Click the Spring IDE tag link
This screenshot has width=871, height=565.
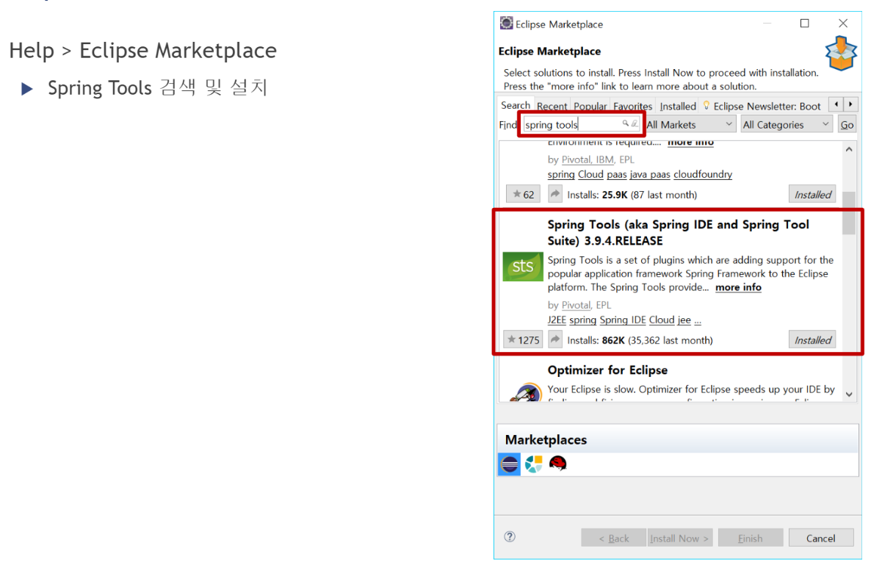[622, 320]
